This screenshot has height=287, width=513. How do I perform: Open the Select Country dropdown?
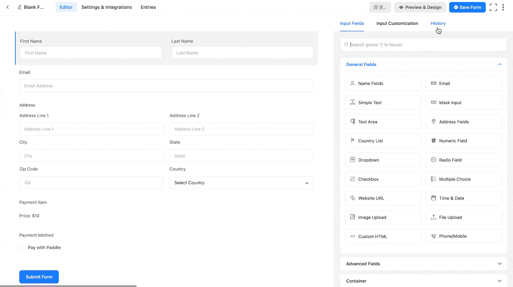241,183
